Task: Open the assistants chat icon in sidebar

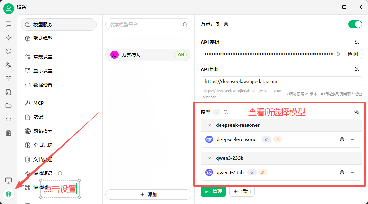Action: coord(9,24)
